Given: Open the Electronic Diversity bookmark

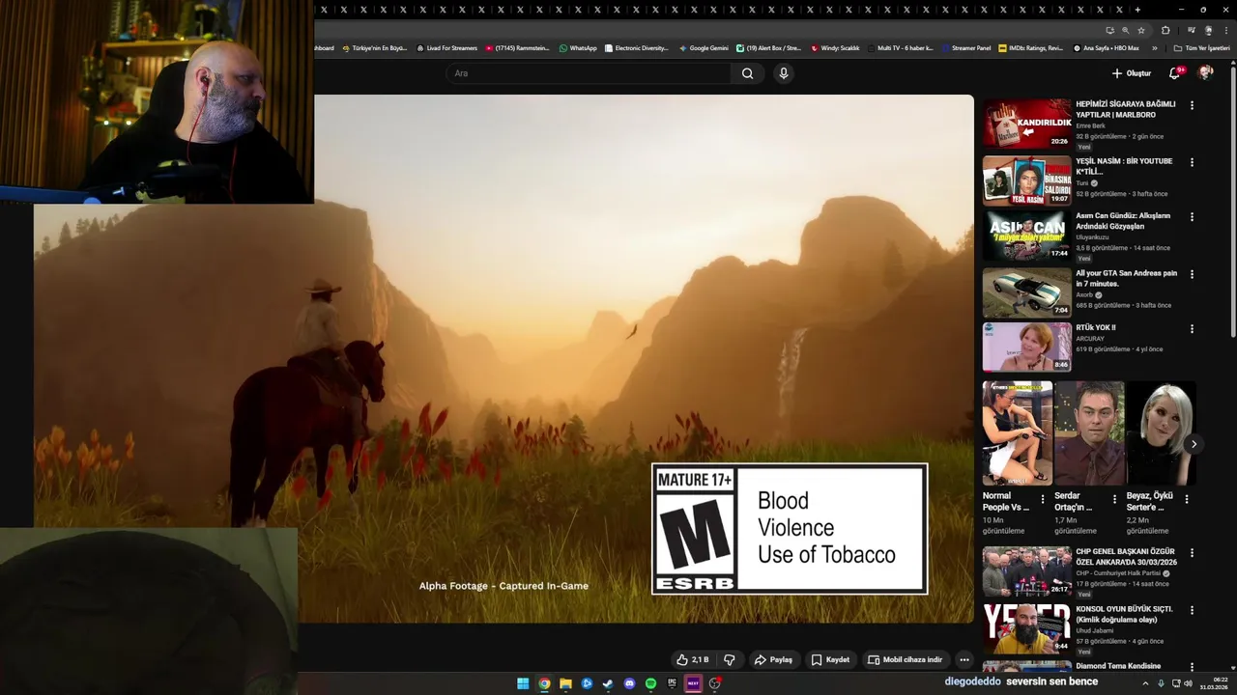Looking at the screenshot, I should 636,47.
